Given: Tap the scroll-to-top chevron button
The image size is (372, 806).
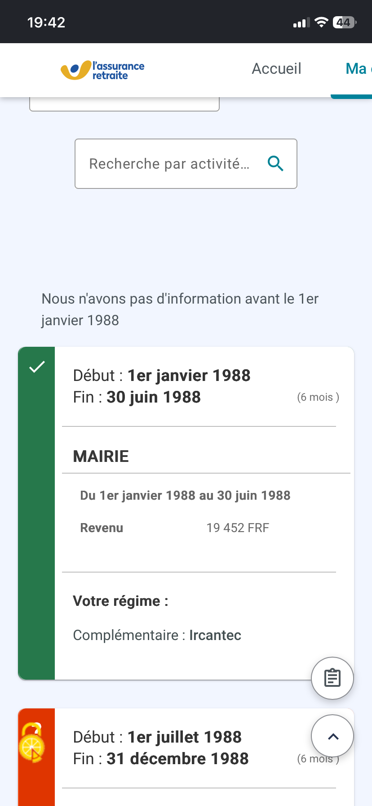Looking at the screenshot, I should pyautogui.click(x=332, y=736).
